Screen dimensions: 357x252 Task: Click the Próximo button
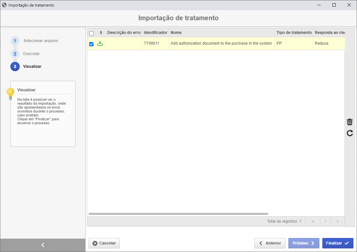(304, 243)
